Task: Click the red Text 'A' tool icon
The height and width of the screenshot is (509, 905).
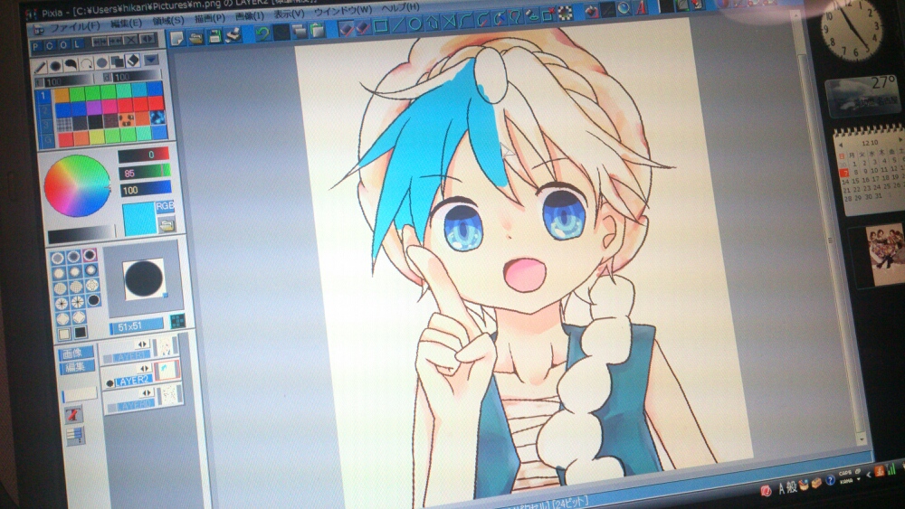Action: pyautogui.click(x=642, y=7)
